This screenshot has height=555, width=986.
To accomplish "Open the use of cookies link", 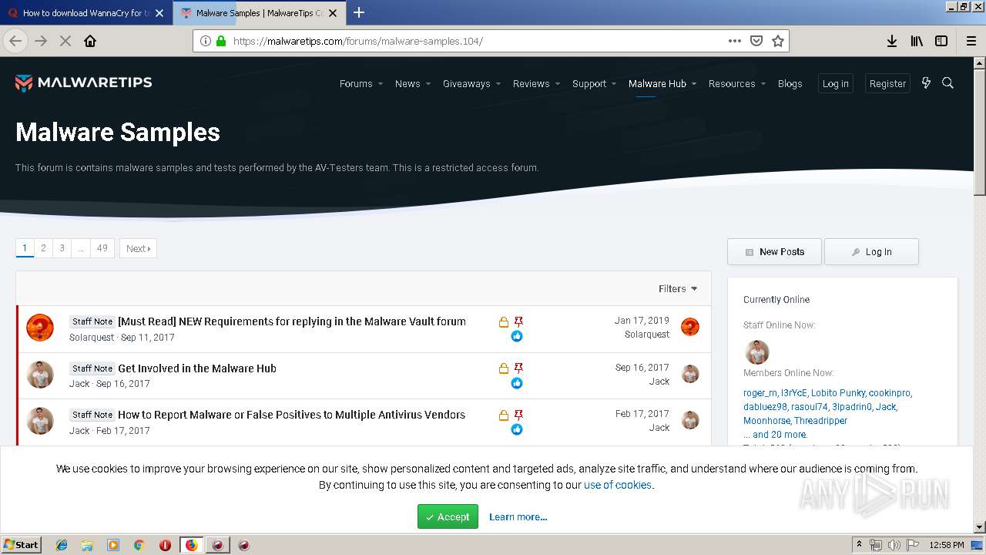I will pos(618,485).
